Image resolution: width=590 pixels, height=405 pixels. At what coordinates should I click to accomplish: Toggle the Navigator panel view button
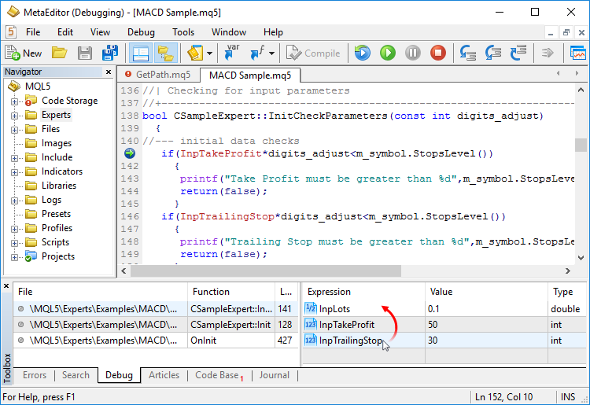[x=140, y=53]
